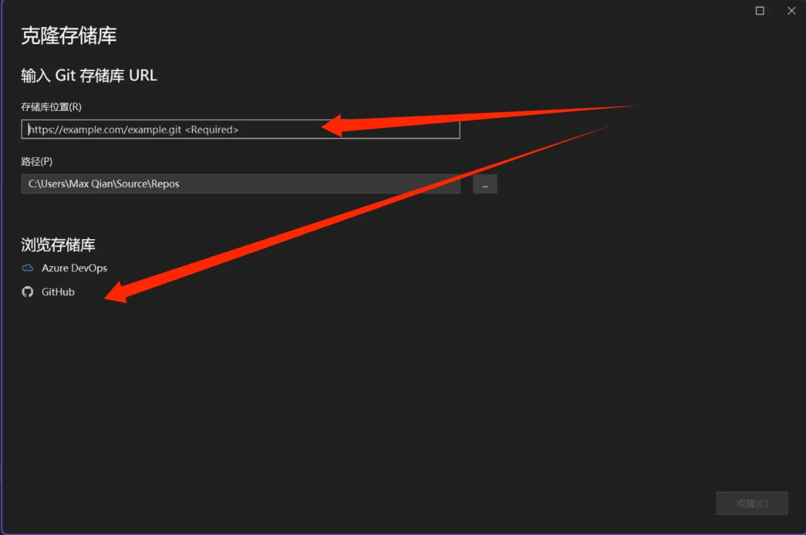806x535 pixels.
Task: Click the 路径(P) label
Action: pyautogui.click(x=37, y=162)
